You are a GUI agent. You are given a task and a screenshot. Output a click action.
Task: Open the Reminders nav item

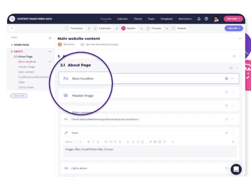tap(185, 19)
